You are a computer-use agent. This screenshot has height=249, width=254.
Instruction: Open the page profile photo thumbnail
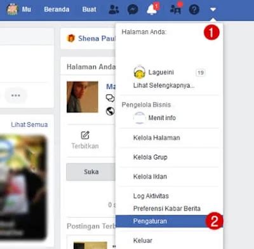pyautogui.click(x=83, y=97)
